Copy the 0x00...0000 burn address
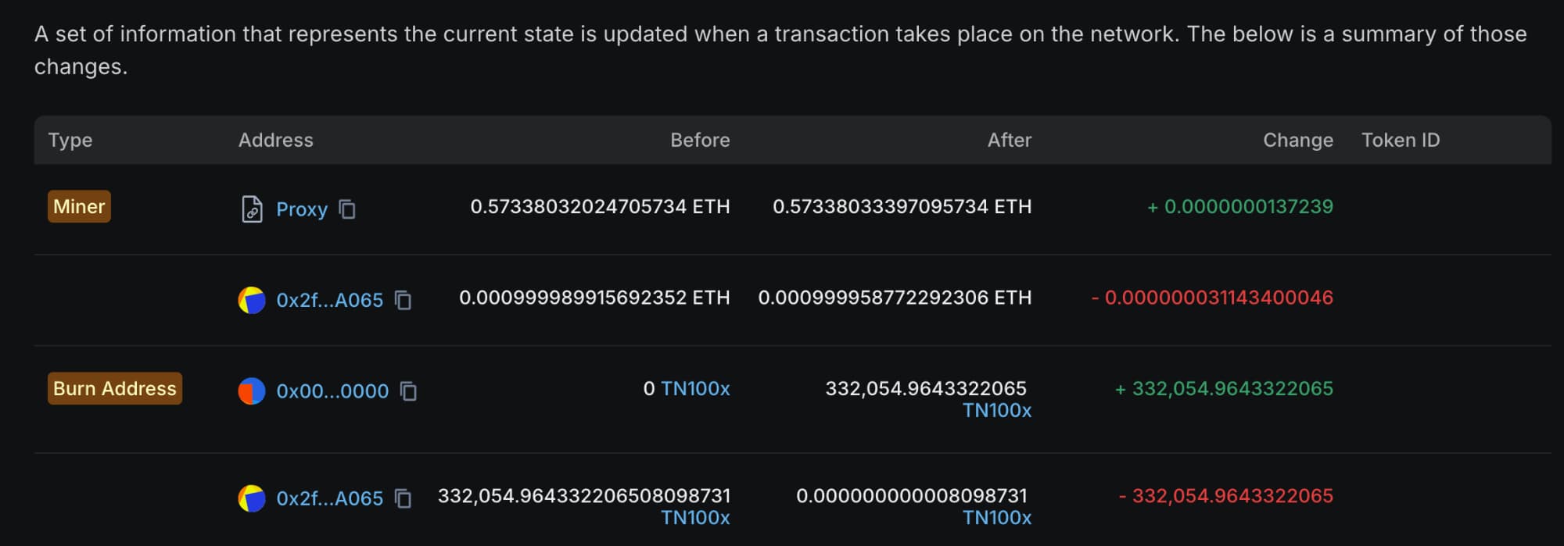The width and height of the screenshot is (1564, 546). [x=409, y=391]
